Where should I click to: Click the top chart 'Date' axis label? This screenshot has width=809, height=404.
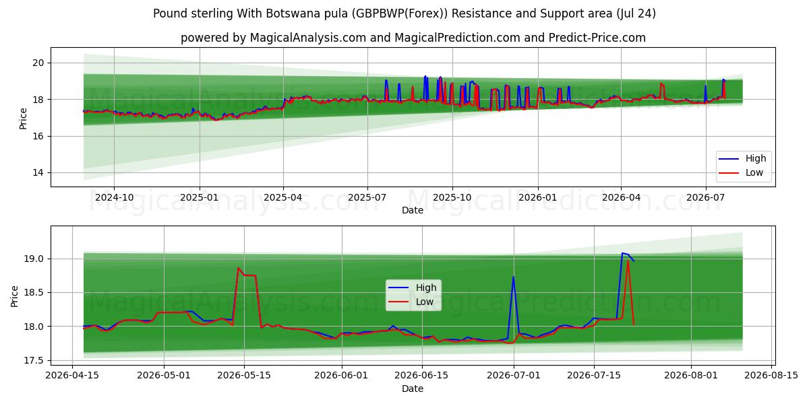click(x=413, y=210)
